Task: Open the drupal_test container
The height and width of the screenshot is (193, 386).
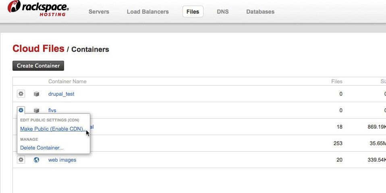Action: pos(61,94)
